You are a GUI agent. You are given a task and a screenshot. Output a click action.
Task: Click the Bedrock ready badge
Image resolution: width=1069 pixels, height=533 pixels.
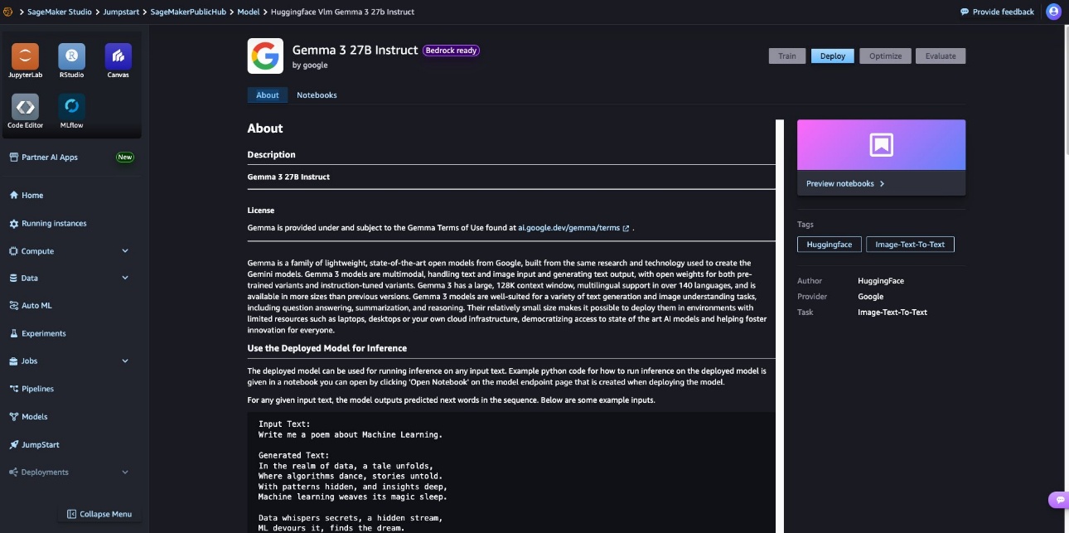pyautogui.click(x=452, y=51)
